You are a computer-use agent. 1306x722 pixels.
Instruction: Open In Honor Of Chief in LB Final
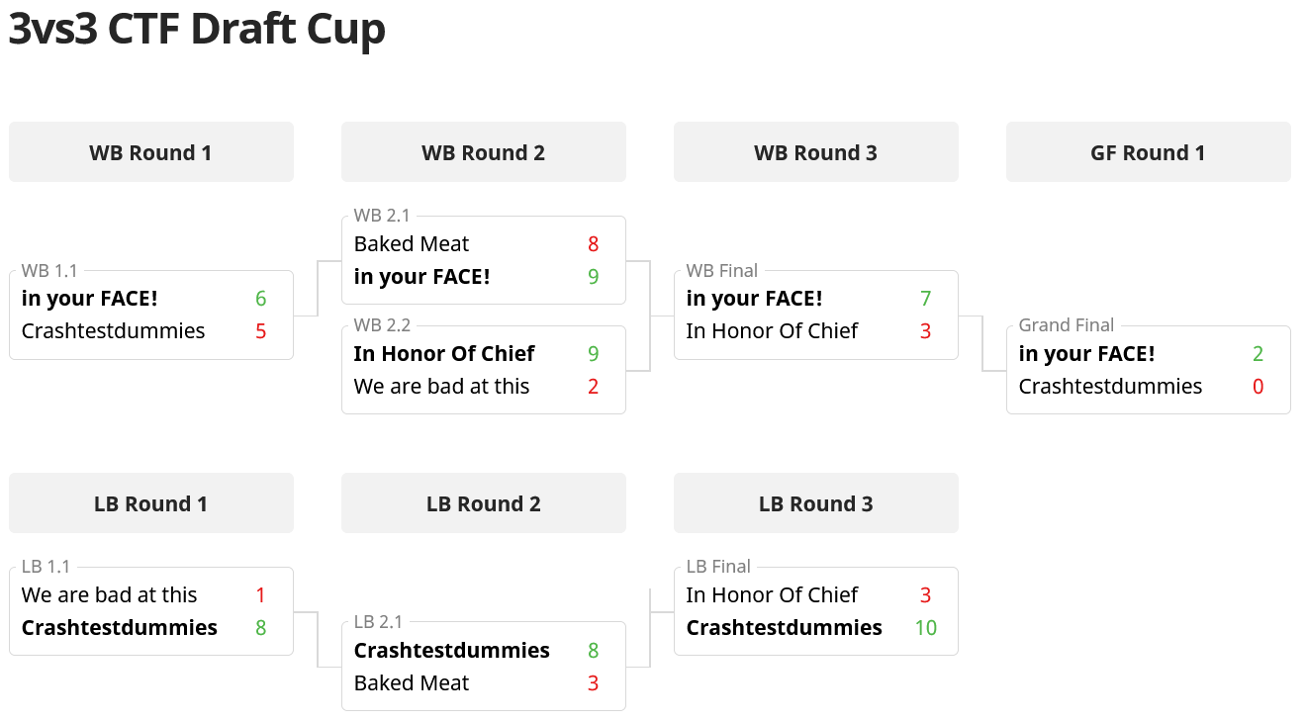773,594
